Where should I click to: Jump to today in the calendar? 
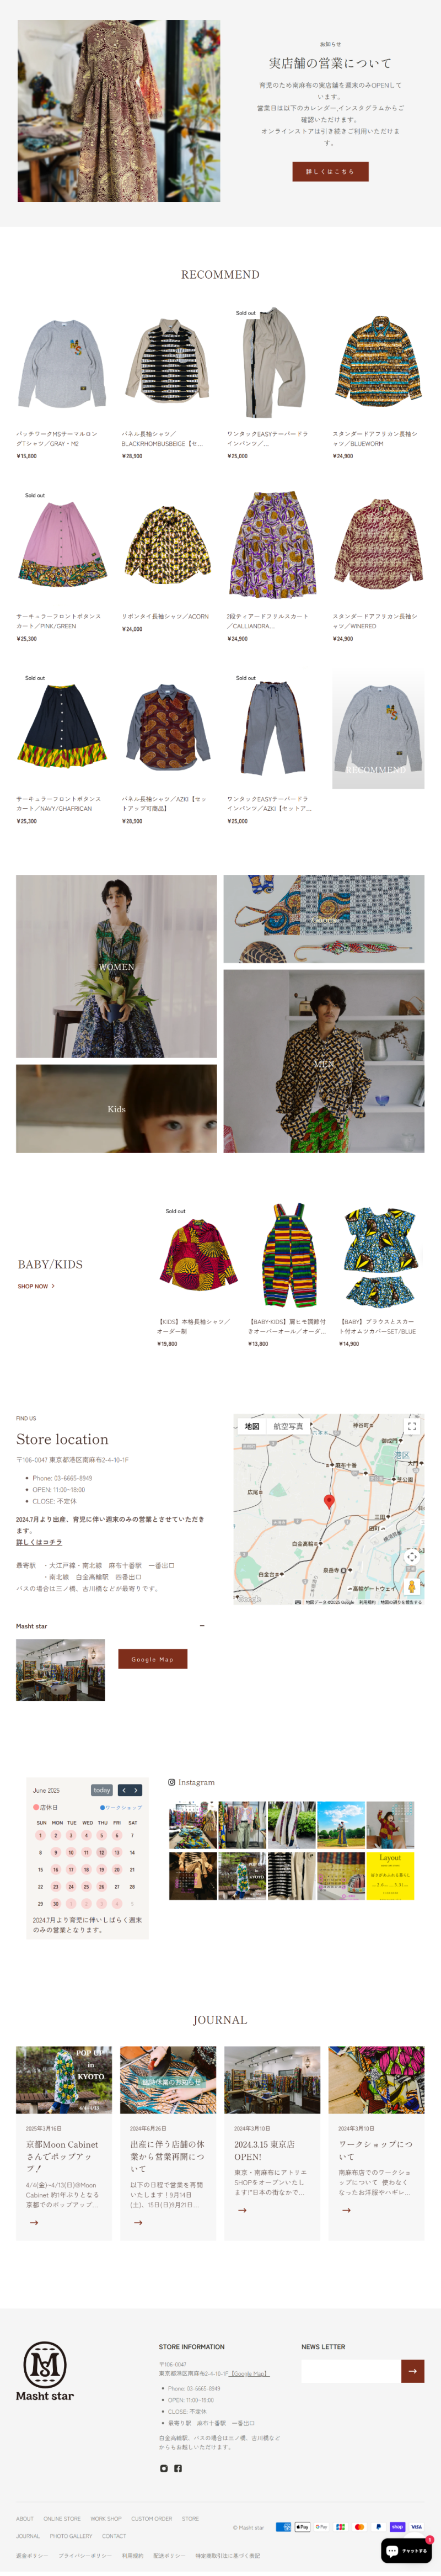coord(102,1790)
